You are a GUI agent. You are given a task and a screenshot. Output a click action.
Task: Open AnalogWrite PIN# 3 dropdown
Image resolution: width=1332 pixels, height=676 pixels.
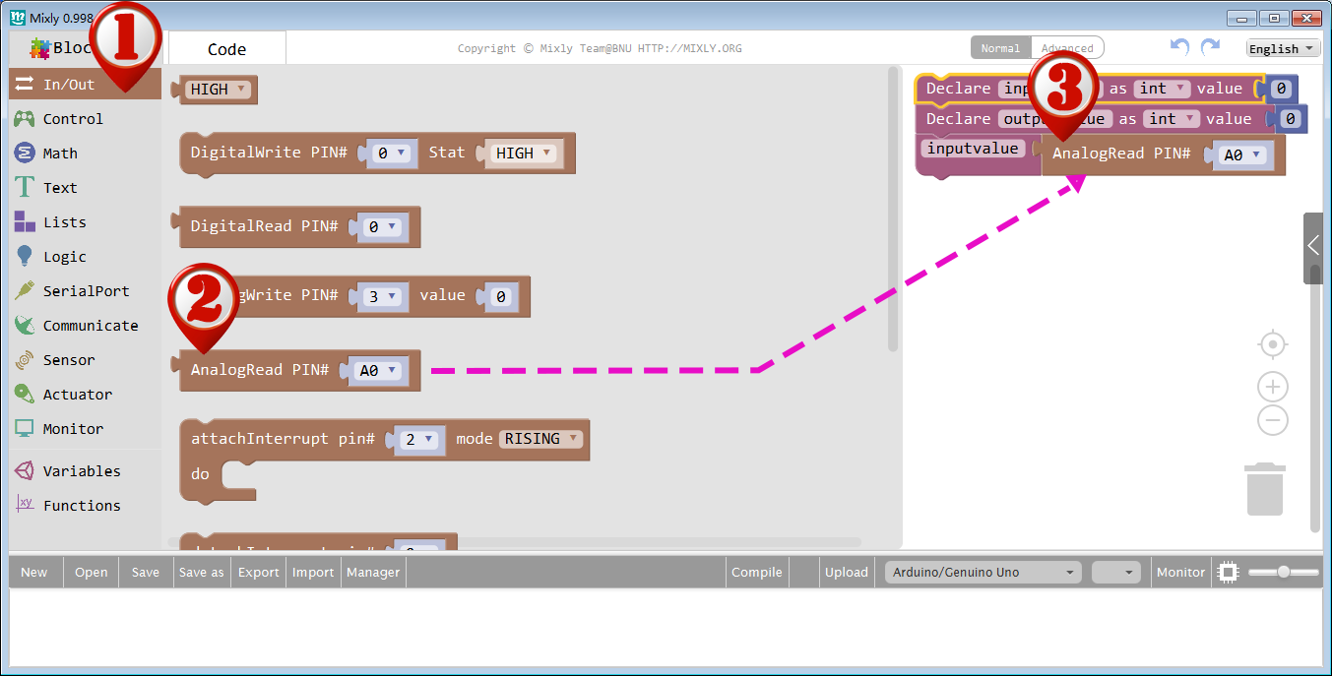tap(382, 296)
